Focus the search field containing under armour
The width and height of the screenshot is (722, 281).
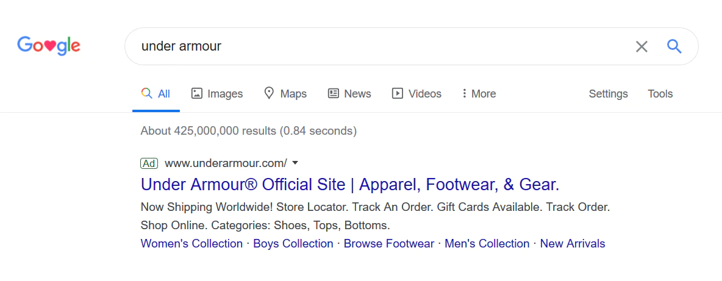378,46
